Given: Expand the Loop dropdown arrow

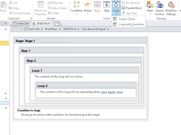Looking at the screenshot, I should pyautogui.click(x=116, y=14).
